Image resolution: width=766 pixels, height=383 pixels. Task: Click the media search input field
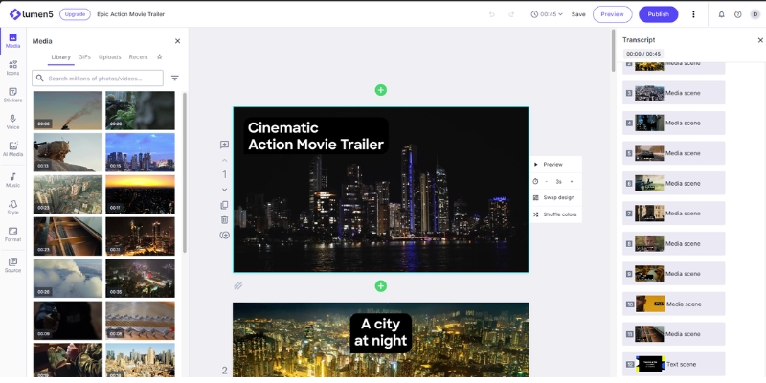[x=98, y=79]
